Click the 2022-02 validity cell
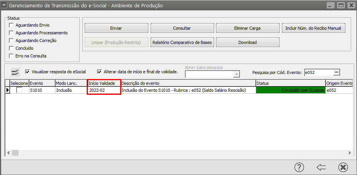 click(104, 90)
